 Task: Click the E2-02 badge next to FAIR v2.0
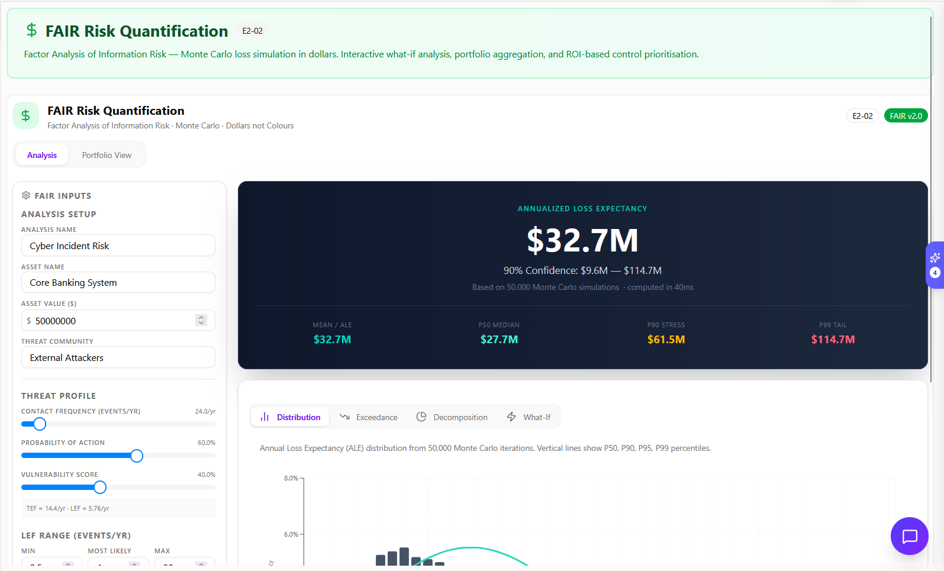click(862, 116)
